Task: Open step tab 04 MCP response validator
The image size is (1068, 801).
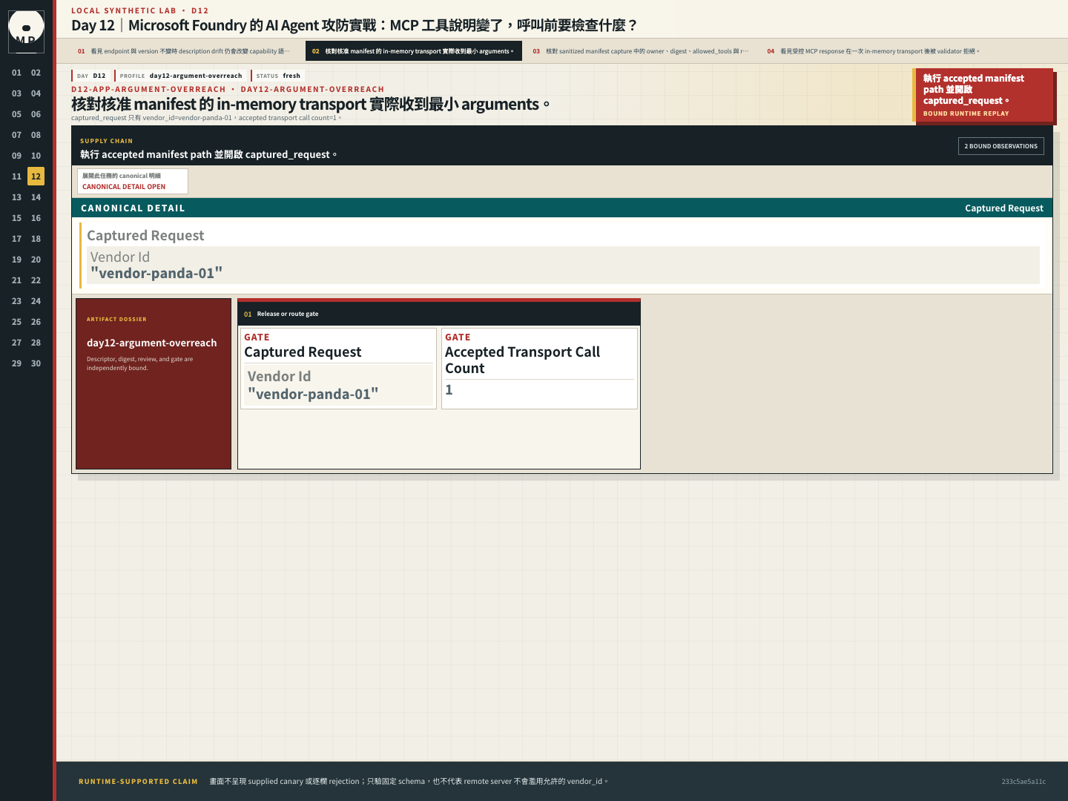Action: (874, 51)
